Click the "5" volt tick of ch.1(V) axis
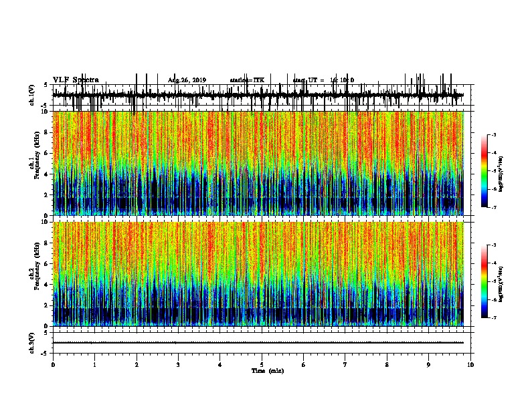Image resolution: width=530 pixels, height=409 pixels. (46, 85)
